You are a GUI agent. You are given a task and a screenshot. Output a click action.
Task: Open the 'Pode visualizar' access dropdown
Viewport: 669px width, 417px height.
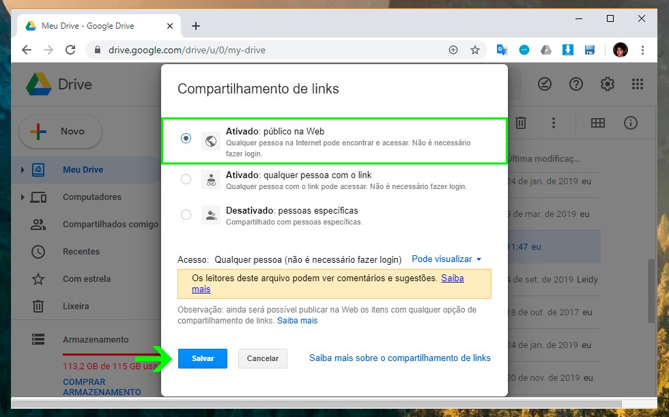tap(446, 259)
